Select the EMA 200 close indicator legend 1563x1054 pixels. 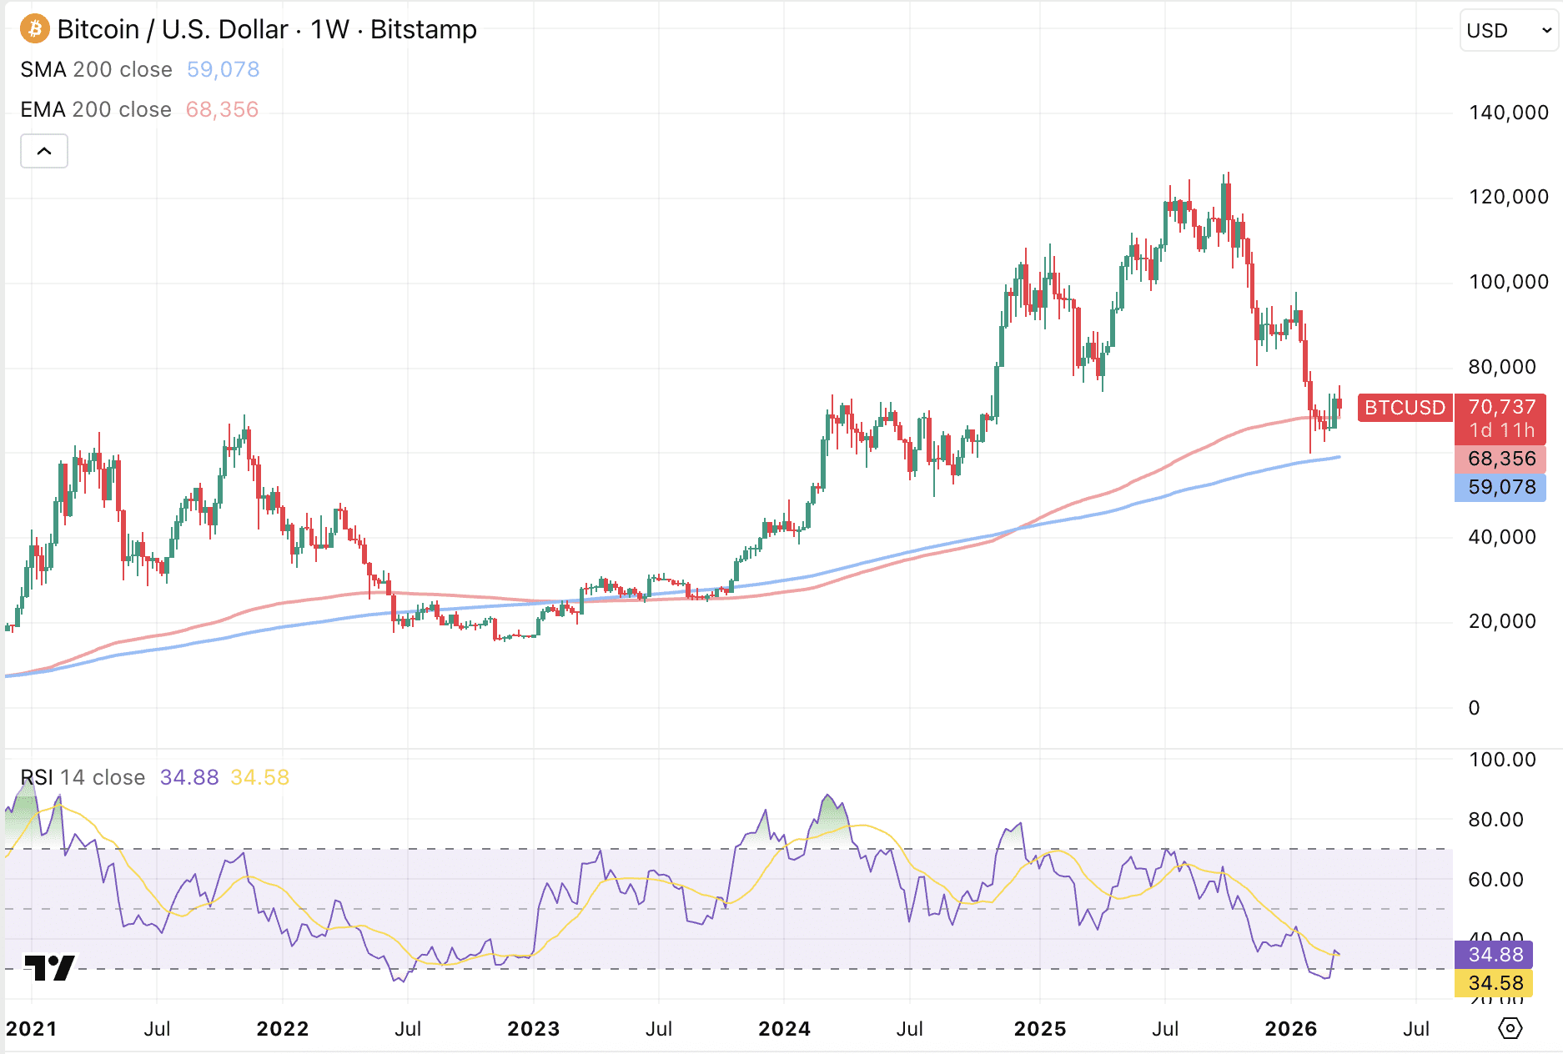[x=96, y=109]
